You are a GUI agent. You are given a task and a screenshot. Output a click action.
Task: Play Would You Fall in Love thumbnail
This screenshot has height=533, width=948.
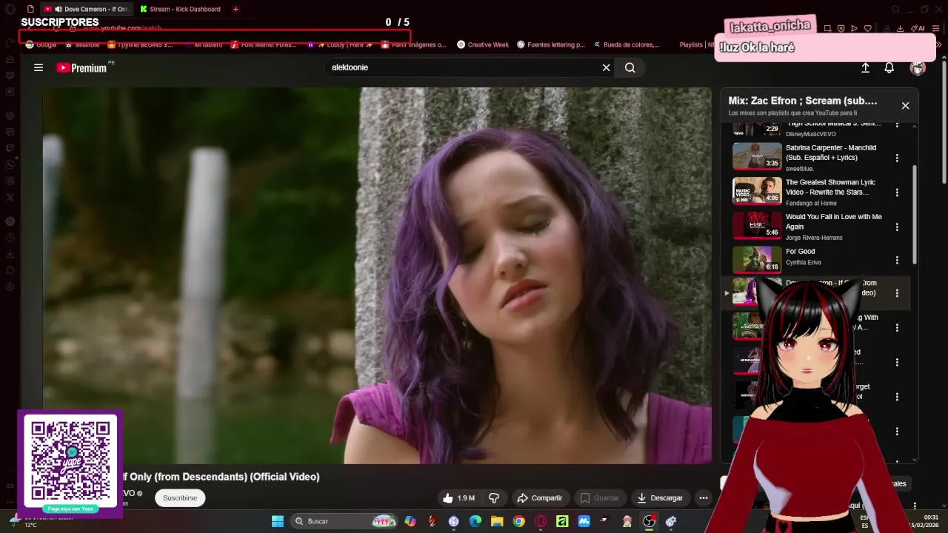pos(757,226)
